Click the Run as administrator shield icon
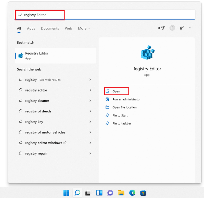 (x=107, y=99)
